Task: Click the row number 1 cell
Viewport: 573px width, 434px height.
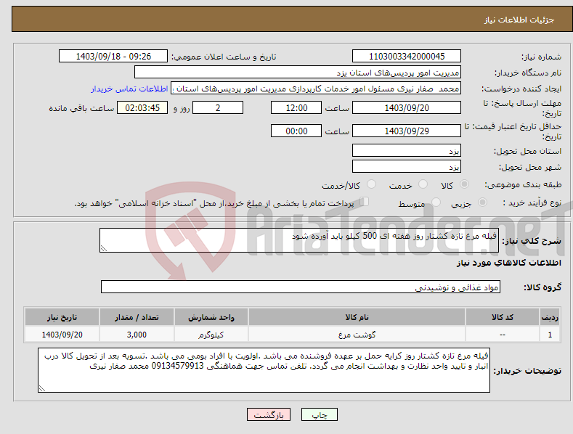Action: [x=550, y=335]
